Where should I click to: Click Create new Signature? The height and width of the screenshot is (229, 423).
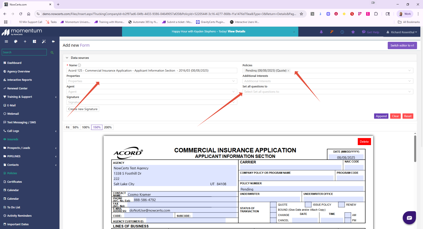pos(83,109)
